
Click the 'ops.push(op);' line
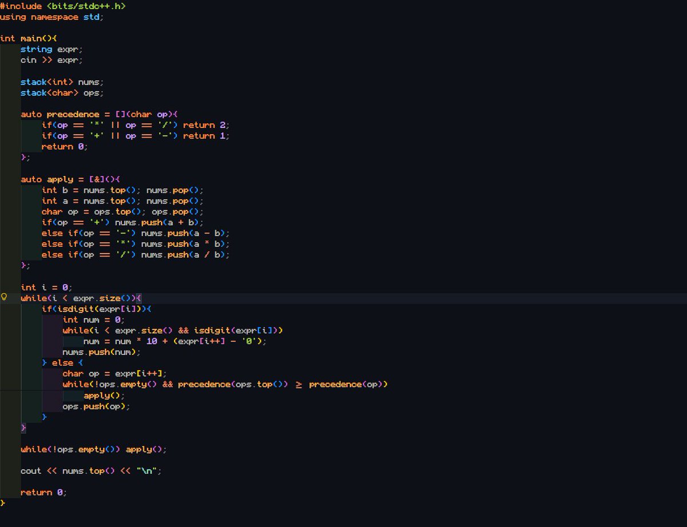point(97,407)
